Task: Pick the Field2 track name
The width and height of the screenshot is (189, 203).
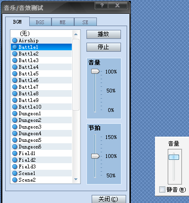Action: tap(27, 160)
